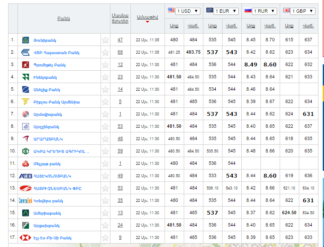
Task: Sort by the USD Վաճ. sell column
Action: click(193, 26)
